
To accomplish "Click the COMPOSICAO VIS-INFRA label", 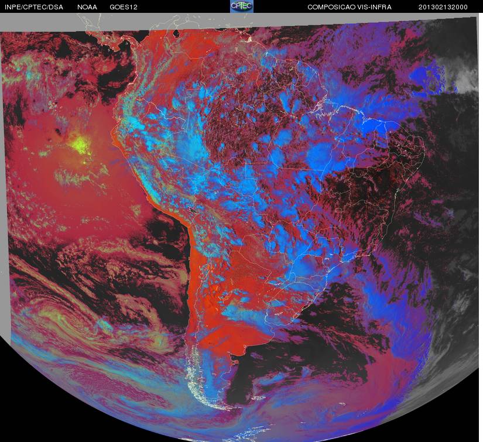I will pyautogui.click(x=350, y=7).
